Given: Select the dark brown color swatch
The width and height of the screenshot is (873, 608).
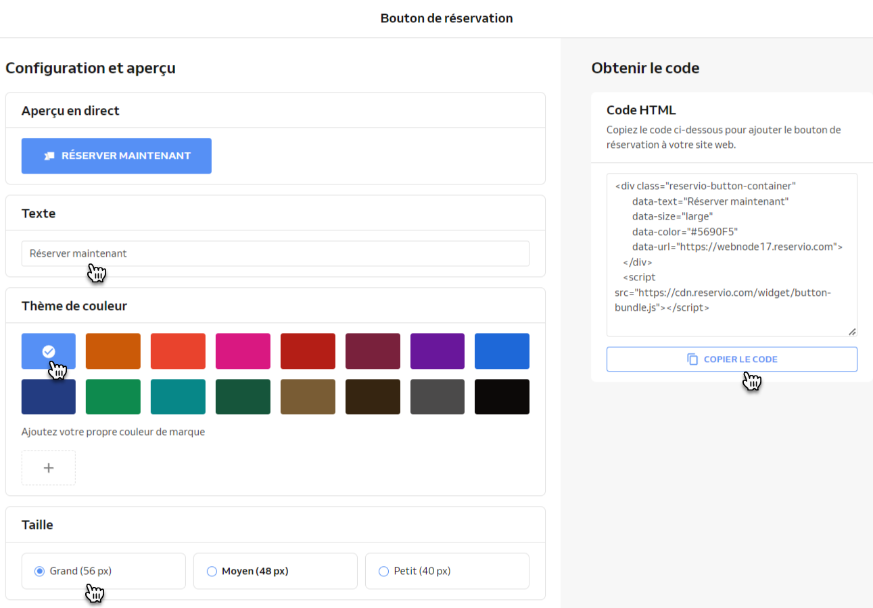Looking at the screenshot, I should coord(373,397).
